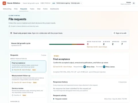Click Next due Oct 25 text
138x103 pixels.
coord(97,47)
